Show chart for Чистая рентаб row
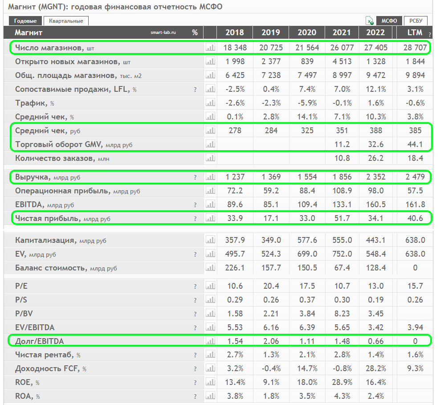The height and width of the screenshot is (405, 440). tap(210, 355)
